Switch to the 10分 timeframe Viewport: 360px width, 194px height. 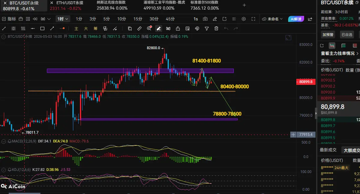point(121,19)
